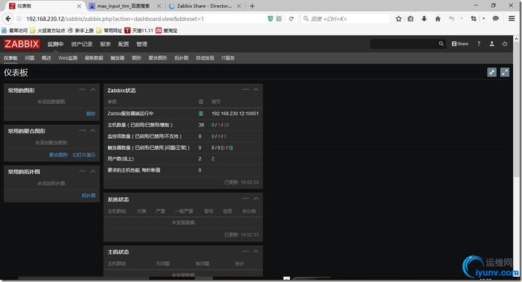Screen dimensions: 522x282
Task: Click the green shield icon in address bar
Action: pyautogui.click(x=270, y=19)
